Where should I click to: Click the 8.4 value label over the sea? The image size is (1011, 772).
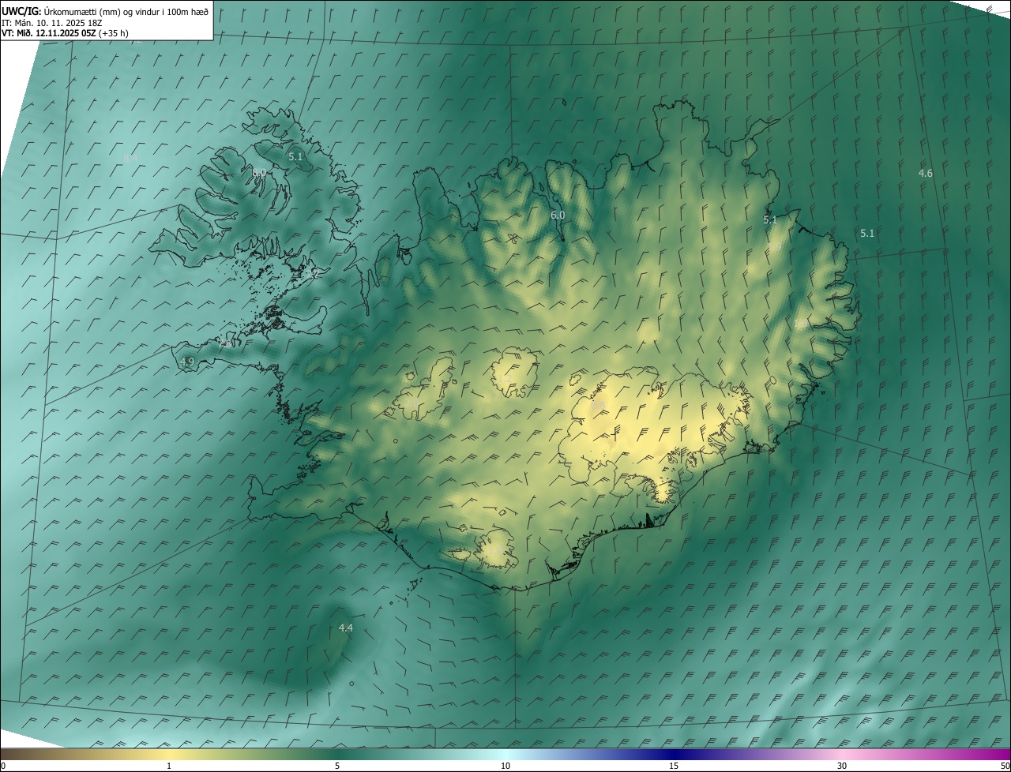(x=131, y=159)
